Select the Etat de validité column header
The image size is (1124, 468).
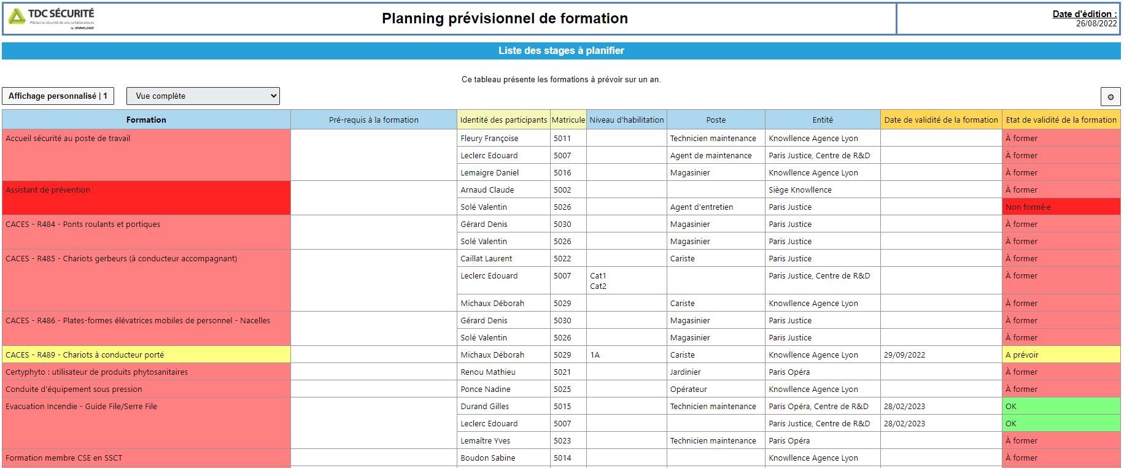tap(1061, 120)
